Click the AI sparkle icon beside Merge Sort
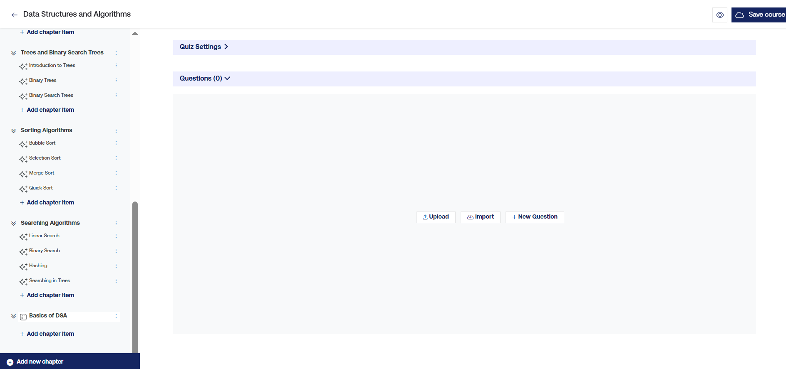The width and height of the screenshot is (786, 369). (23, 174)
